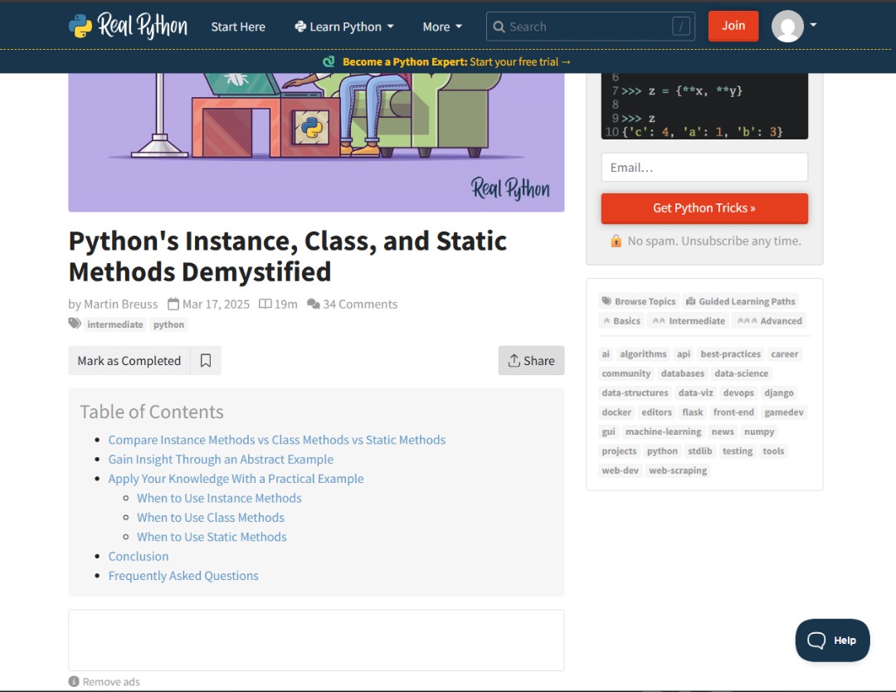Image resolution: width=896 pixels, height=692 pixels.
Task: Mark the tutorial as Completed
Action: (x=129, y=360)
